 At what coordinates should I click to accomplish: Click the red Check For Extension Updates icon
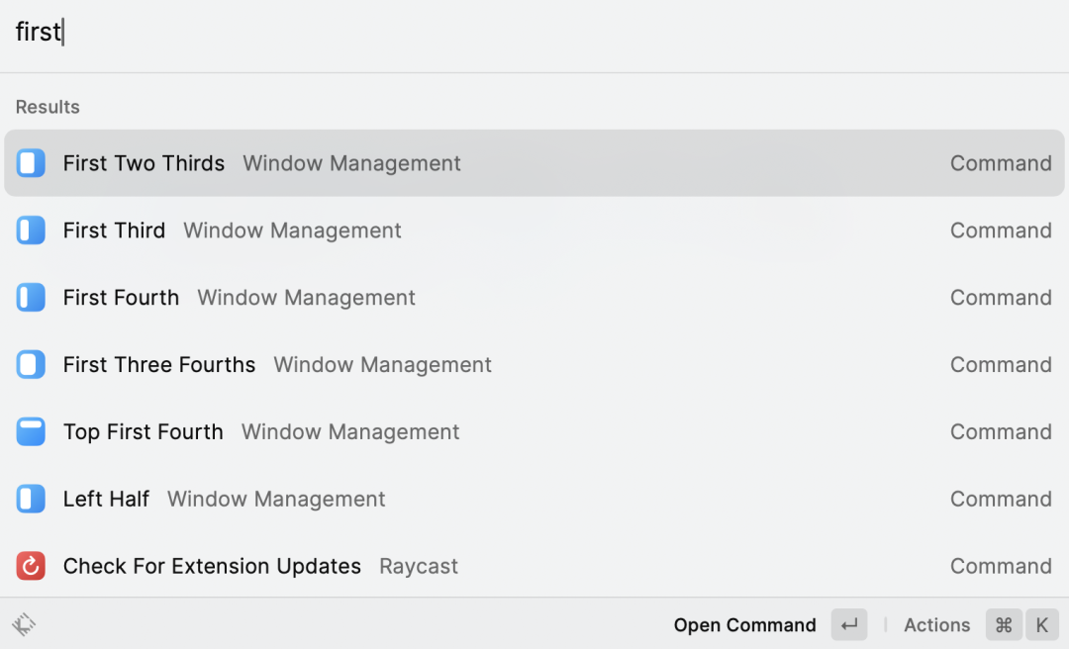point(31,566)
